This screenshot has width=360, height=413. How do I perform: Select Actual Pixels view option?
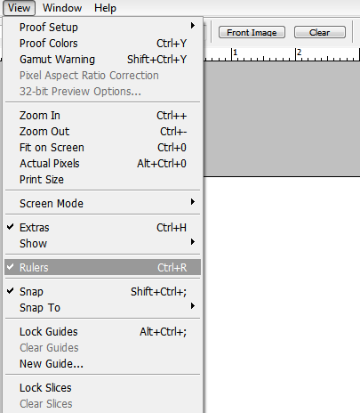(102, 164)
